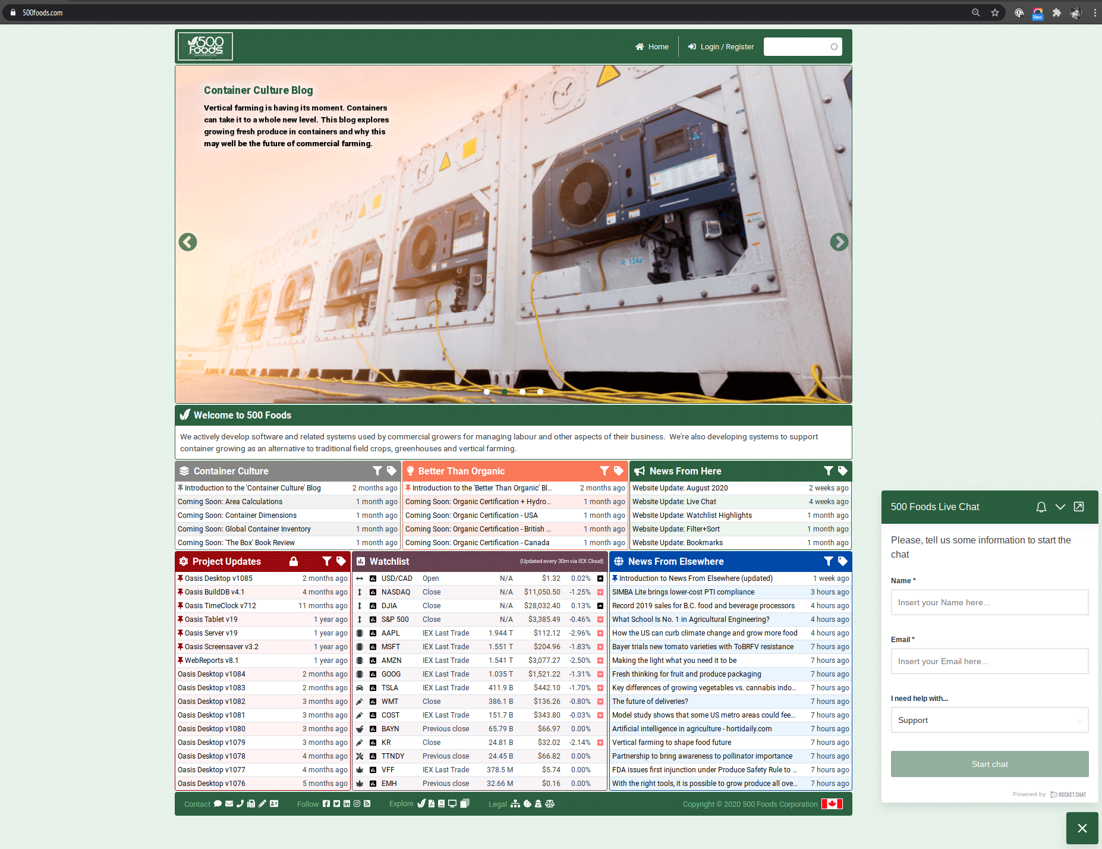Open the Container Culture Blog slide title

(259, 90)
